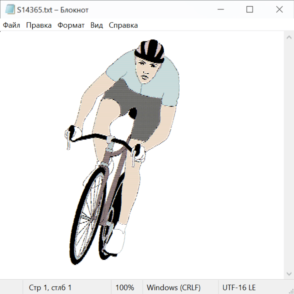Maximize the Блокнот window

point(250,10)
